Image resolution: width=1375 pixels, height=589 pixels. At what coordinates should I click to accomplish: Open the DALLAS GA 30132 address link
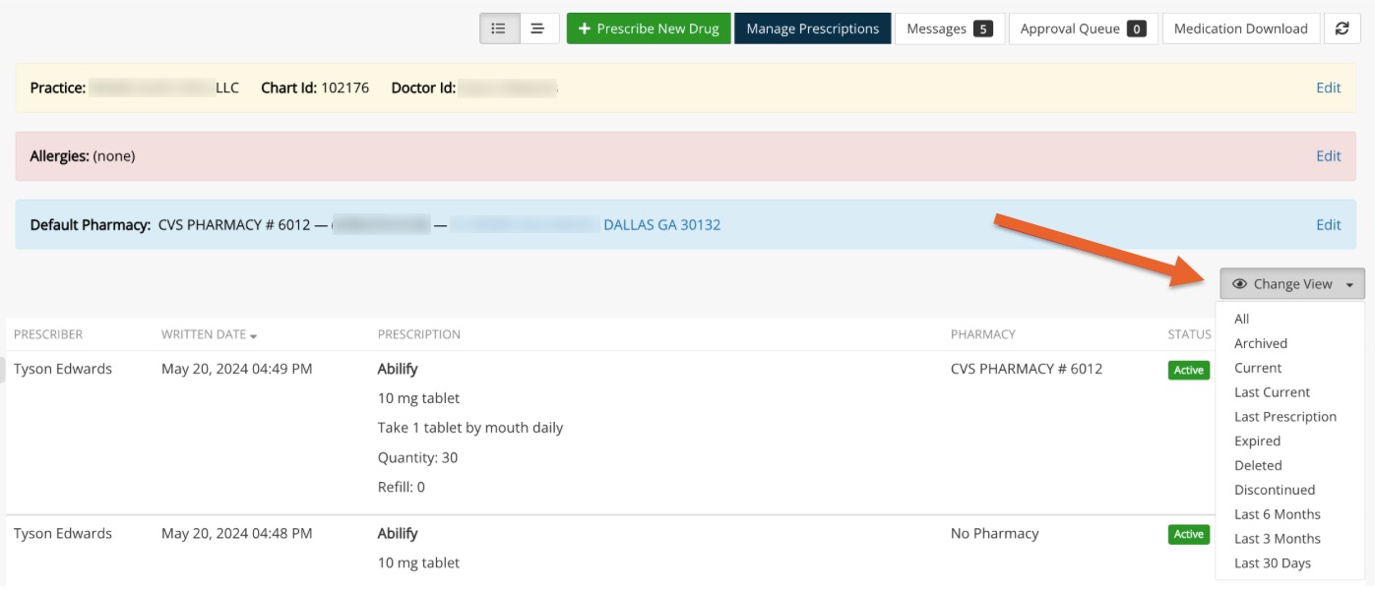[x=661, y=224]
